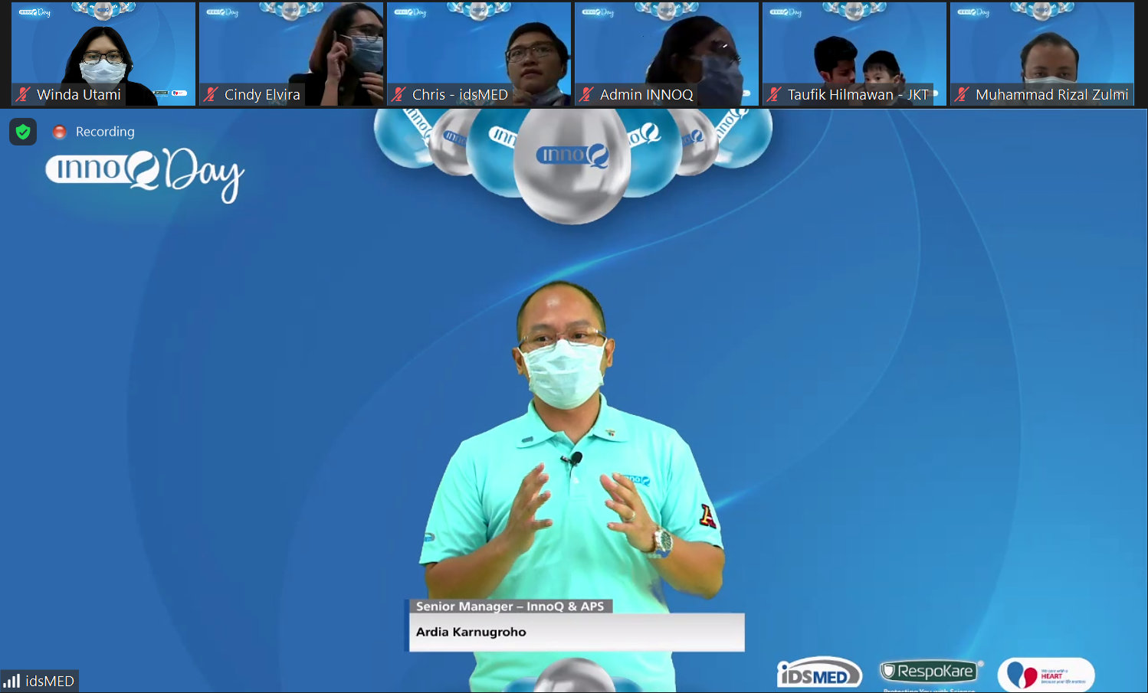
Task: Click Muhammad Rizal Zulmi's muted mic icon
Action: point(962,94)
